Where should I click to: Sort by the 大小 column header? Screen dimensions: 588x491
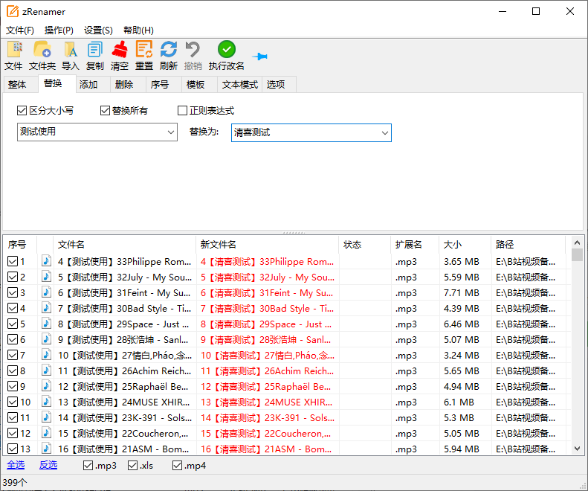(x=453, y=244)
